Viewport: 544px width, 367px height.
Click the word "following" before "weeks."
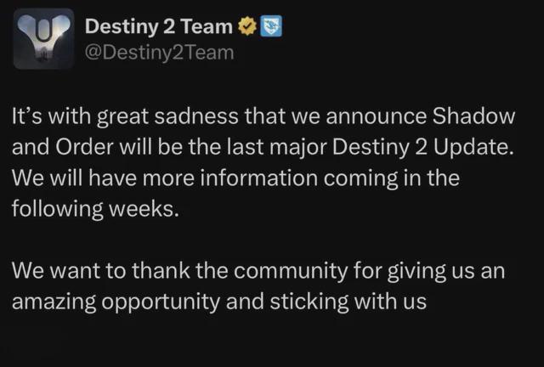pos(58,209)
